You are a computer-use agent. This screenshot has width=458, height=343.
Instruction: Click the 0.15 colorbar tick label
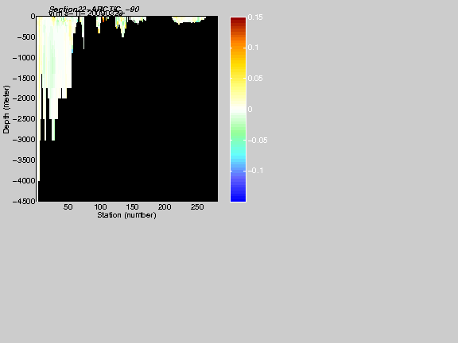click(255, 17)
